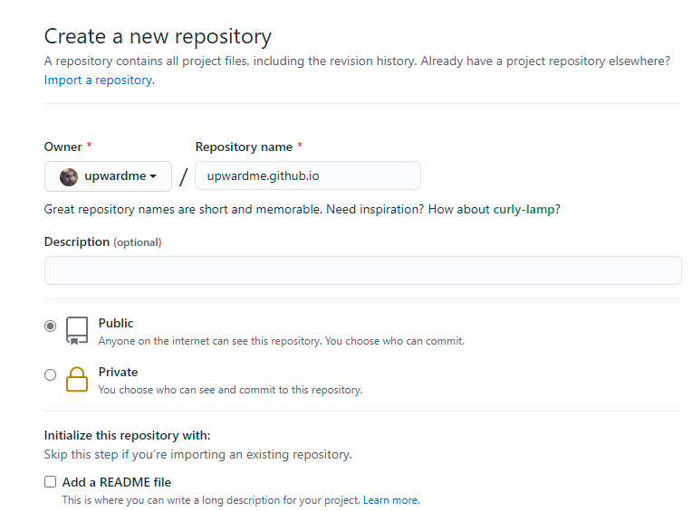The image size is (692, 511).
Task: Select the Private radio button
Action: coord(51,374)
